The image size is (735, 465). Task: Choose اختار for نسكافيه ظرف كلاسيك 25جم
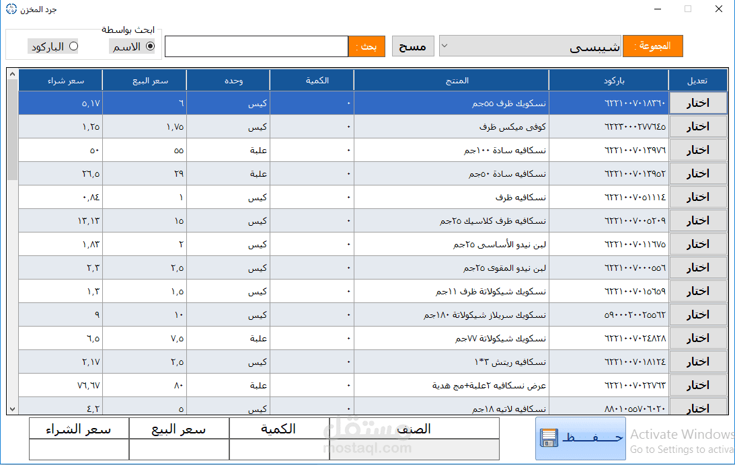[698, 220]
